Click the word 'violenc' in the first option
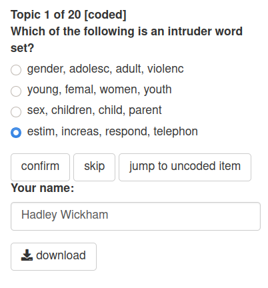This screenshot has width=268, height=288. point(165,69)
